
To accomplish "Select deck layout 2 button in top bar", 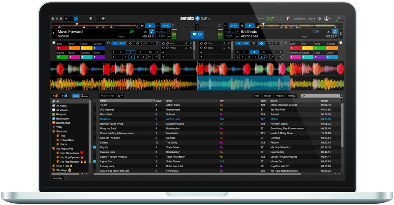I will (x=76, y=18).
